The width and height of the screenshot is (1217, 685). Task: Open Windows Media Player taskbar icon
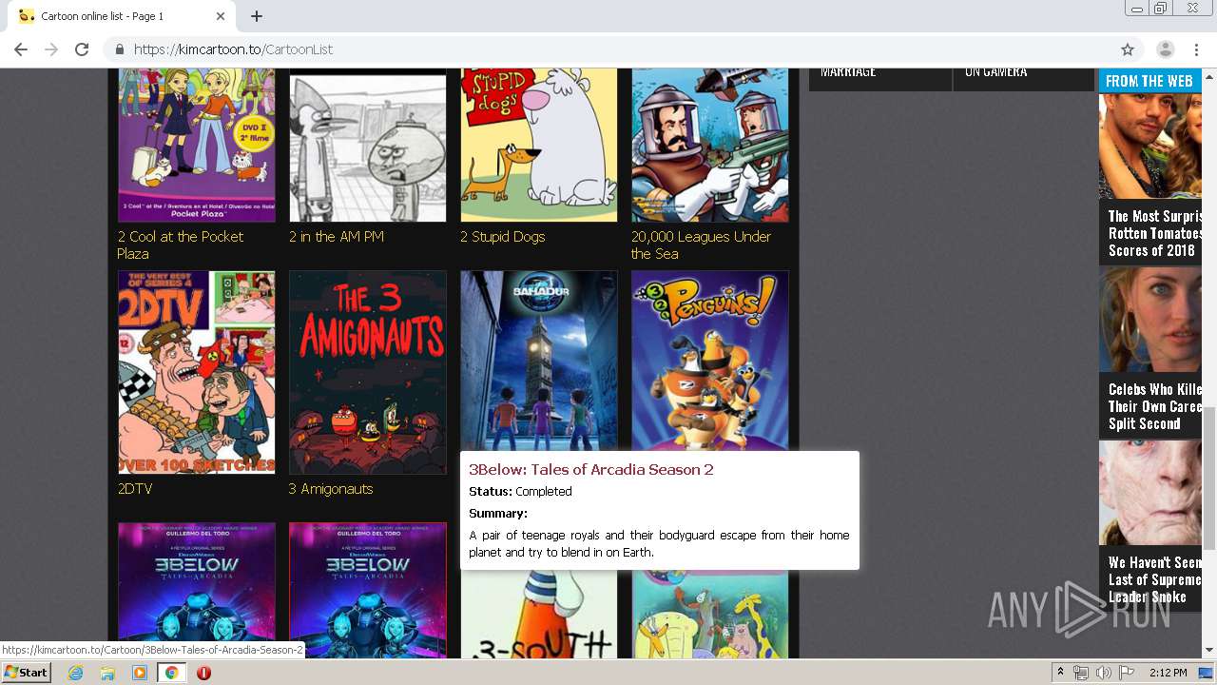140,673
